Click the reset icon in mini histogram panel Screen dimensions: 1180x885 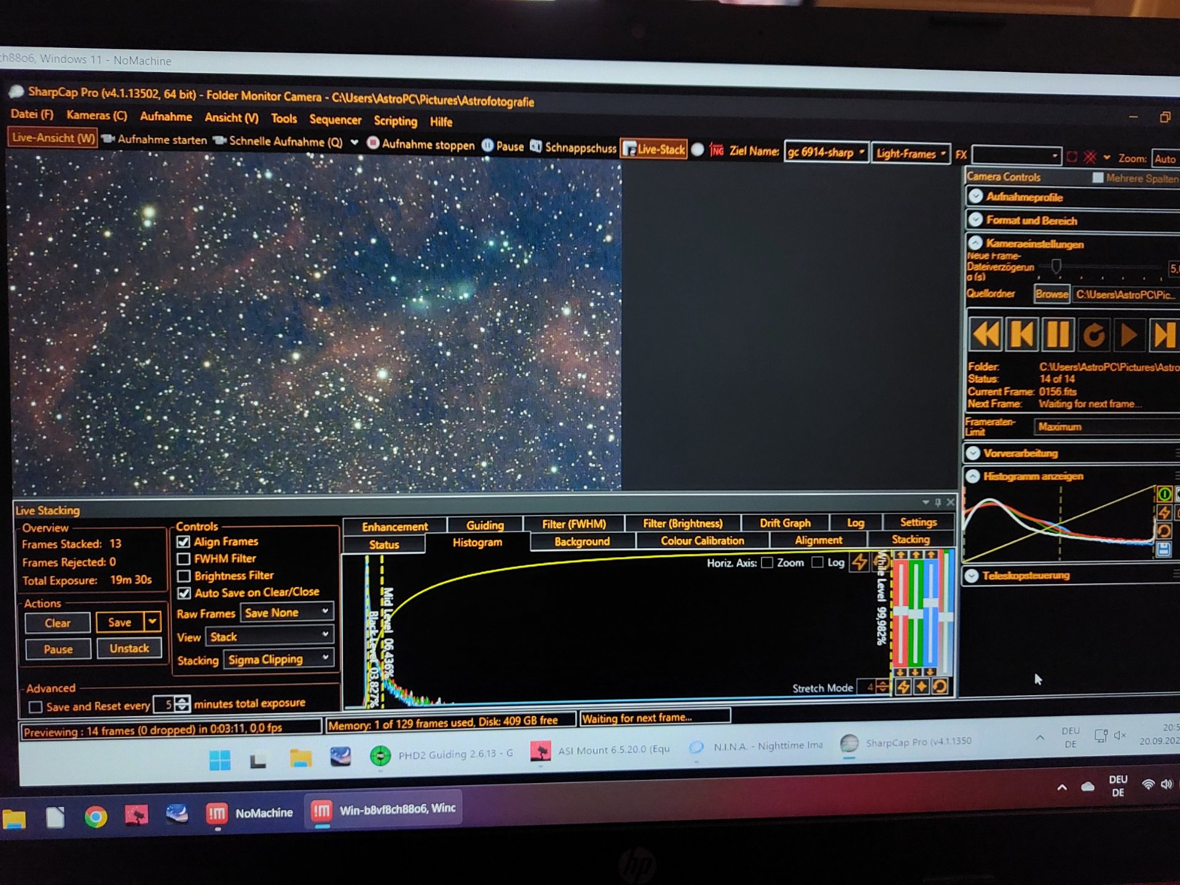click(1164, 531)
